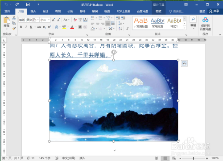This screenshot has width=223, height=161.
Task: Open the 文件 tab
Action: [7, 11]
